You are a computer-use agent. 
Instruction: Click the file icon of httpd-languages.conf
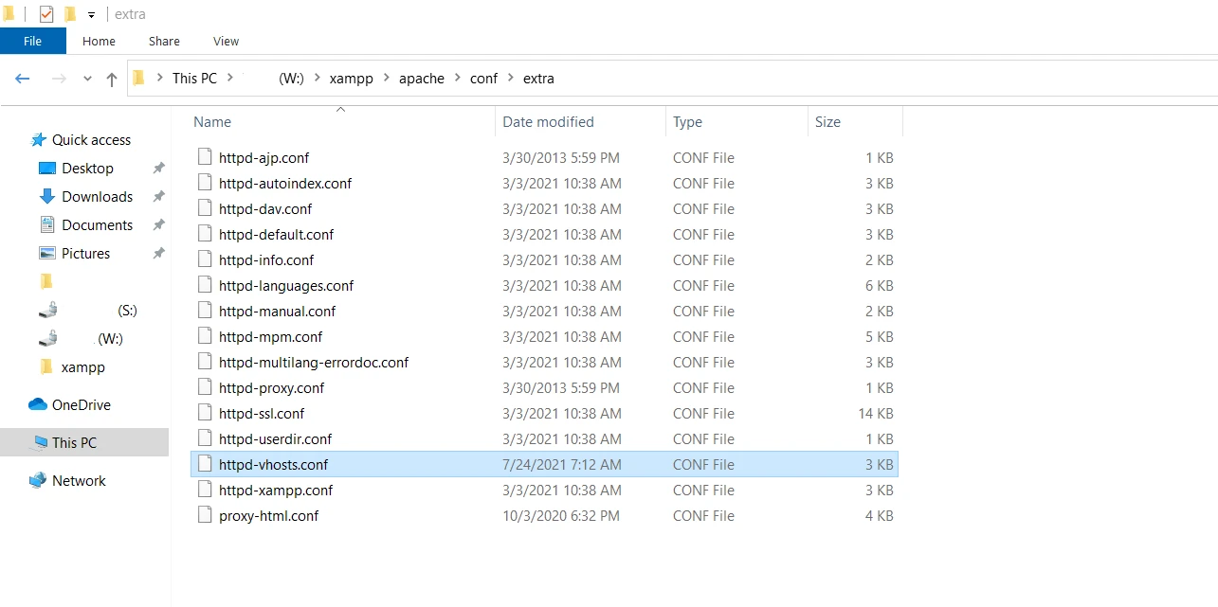click(x=204, y=285)
